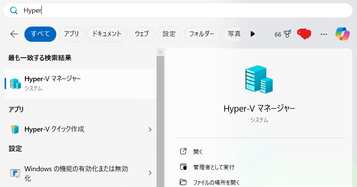
Task: Open the red user profile avatar
Action: point(304,34)
